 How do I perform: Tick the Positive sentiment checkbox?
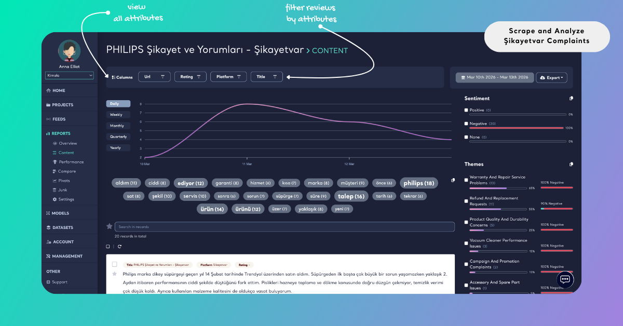click(466, 110)
